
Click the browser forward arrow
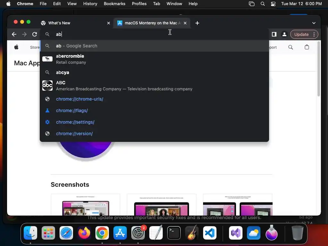24,34
